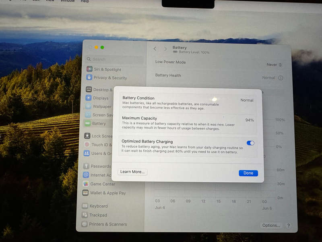Select the Internet Accounts @ icon

[86, 175]
